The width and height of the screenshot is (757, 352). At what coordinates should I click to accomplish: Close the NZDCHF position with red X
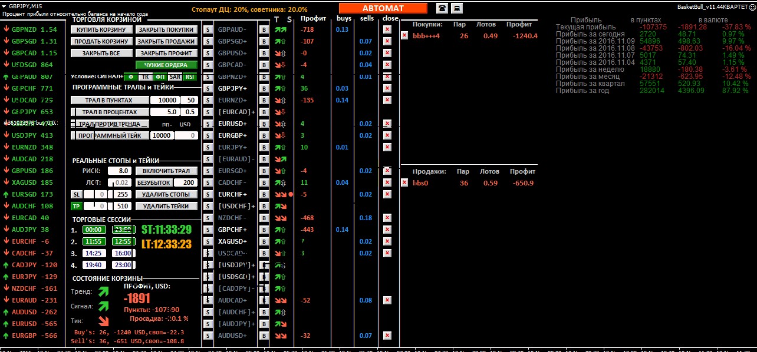(387, 218)
